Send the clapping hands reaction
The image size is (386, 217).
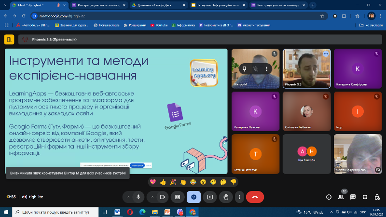[183, 182]
